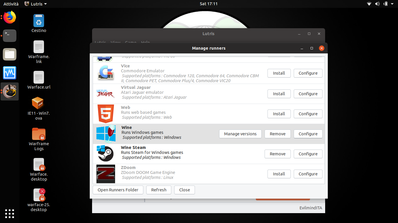Open the system menu arrow in the top bar
Image resolution: width=398 pixels, height=223 pixels.
pyautogui.click(x=393, y=4)
